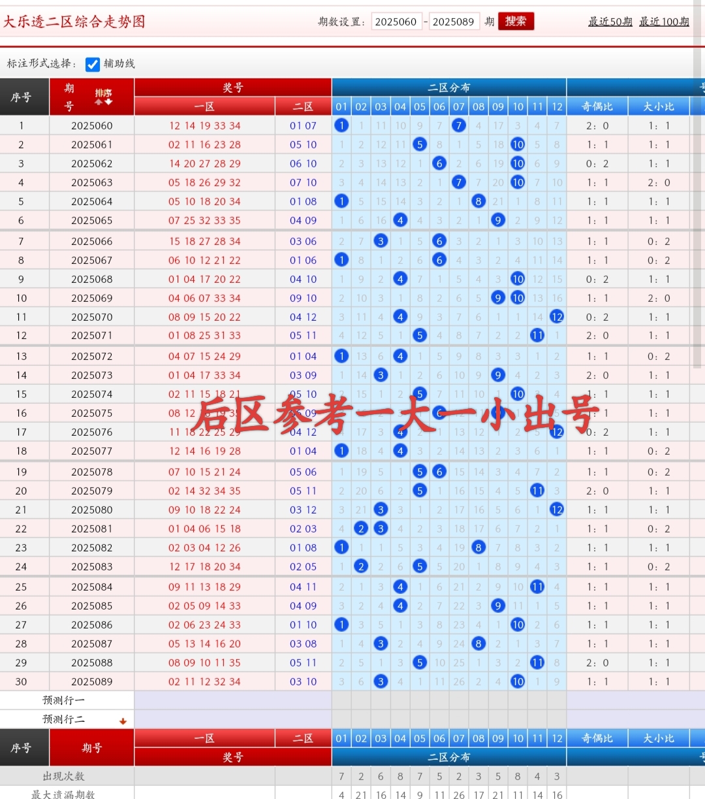Click blue ball 06 in row 2025062
This screenshot has height=799, width=705.
coord(439,163)
